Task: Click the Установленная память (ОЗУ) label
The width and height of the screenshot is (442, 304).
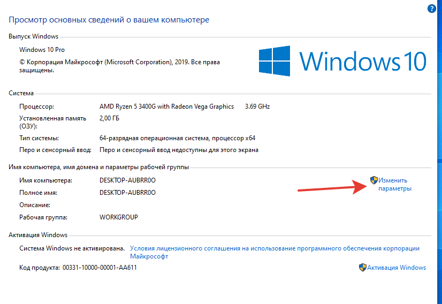Action: 53,122
